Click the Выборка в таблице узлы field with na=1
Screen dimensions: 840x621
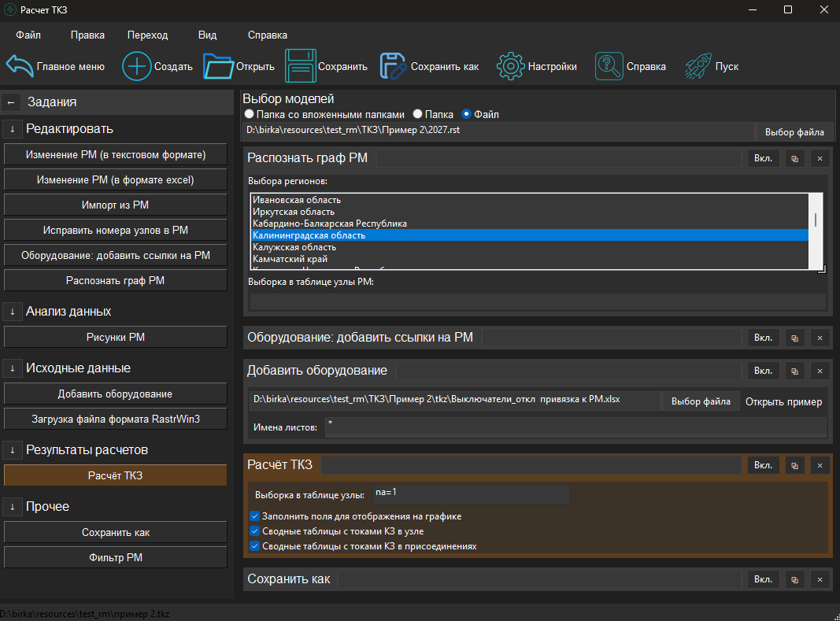(x=472, y=494)
